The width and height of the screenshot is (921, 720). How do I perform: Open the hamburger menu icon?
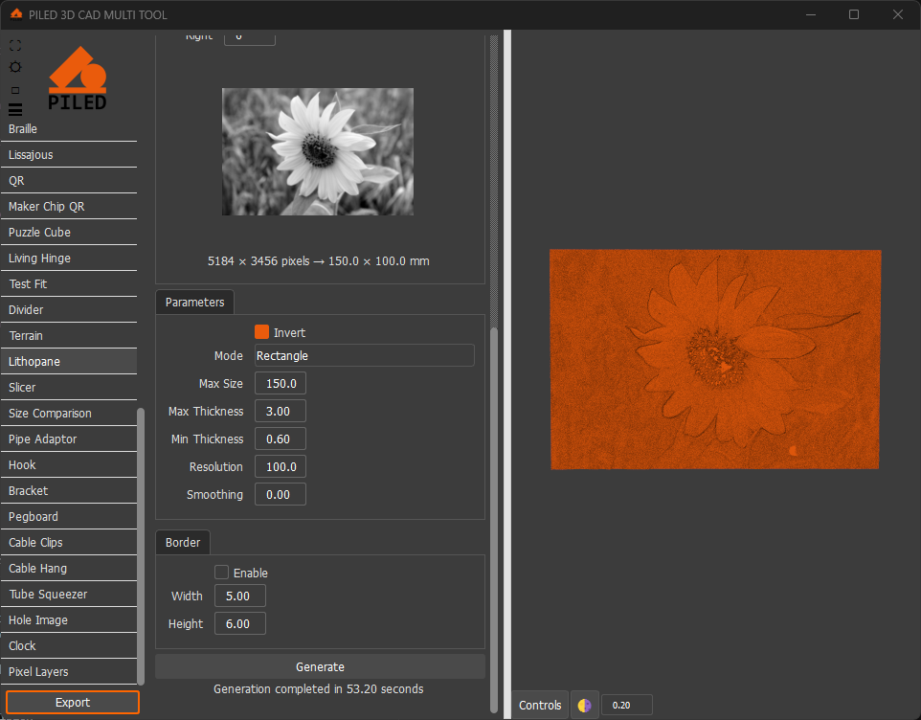click(x=15, y=110)
